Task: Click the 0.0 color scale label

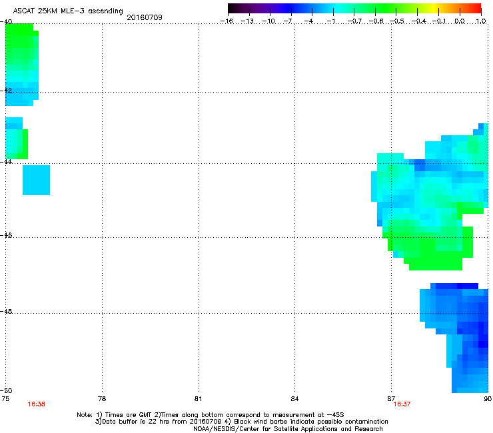Action: click(460, 21)
